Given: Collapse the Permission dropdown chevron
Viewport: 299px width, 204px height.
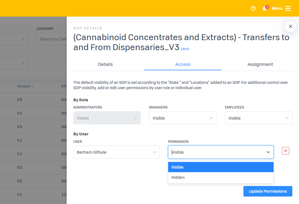Looking at the screenshot, I should (268, 152).
